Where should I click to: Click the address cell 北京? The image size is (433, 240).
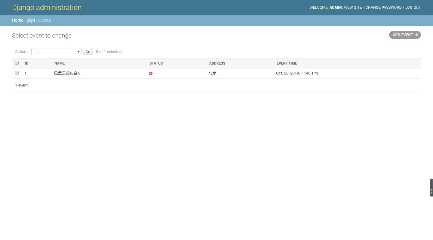pos(213,73)
